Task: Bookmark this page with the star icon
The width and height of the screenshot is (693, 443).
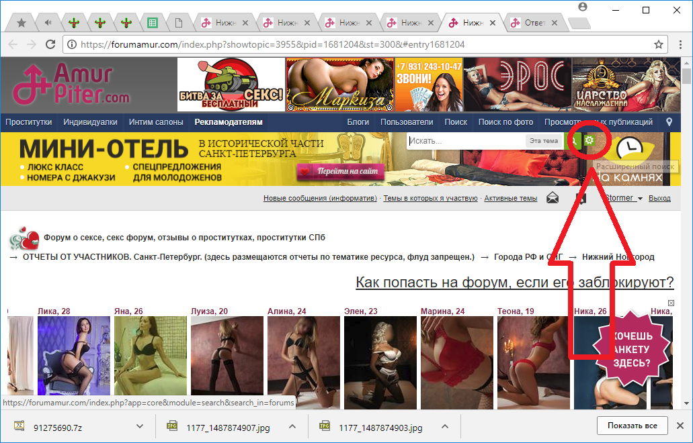Action: [x=659, y=45]
